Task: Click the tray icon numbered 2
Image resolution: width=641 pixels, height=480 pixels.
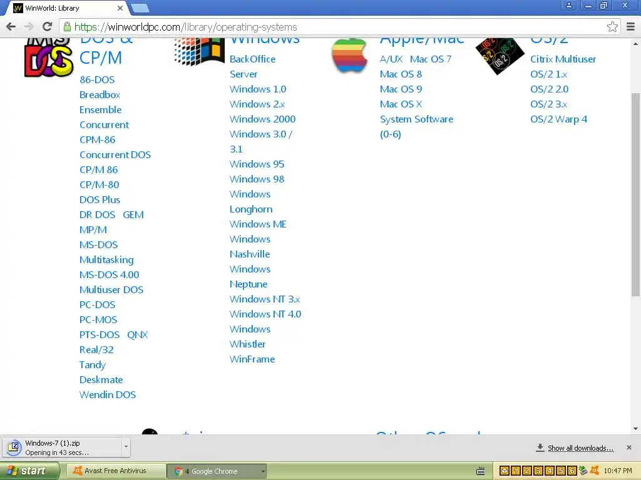Action: tap(527, 471)
